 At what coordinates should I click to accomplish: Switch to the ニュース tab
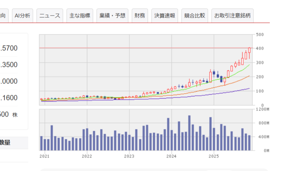[x=50, y=16]
